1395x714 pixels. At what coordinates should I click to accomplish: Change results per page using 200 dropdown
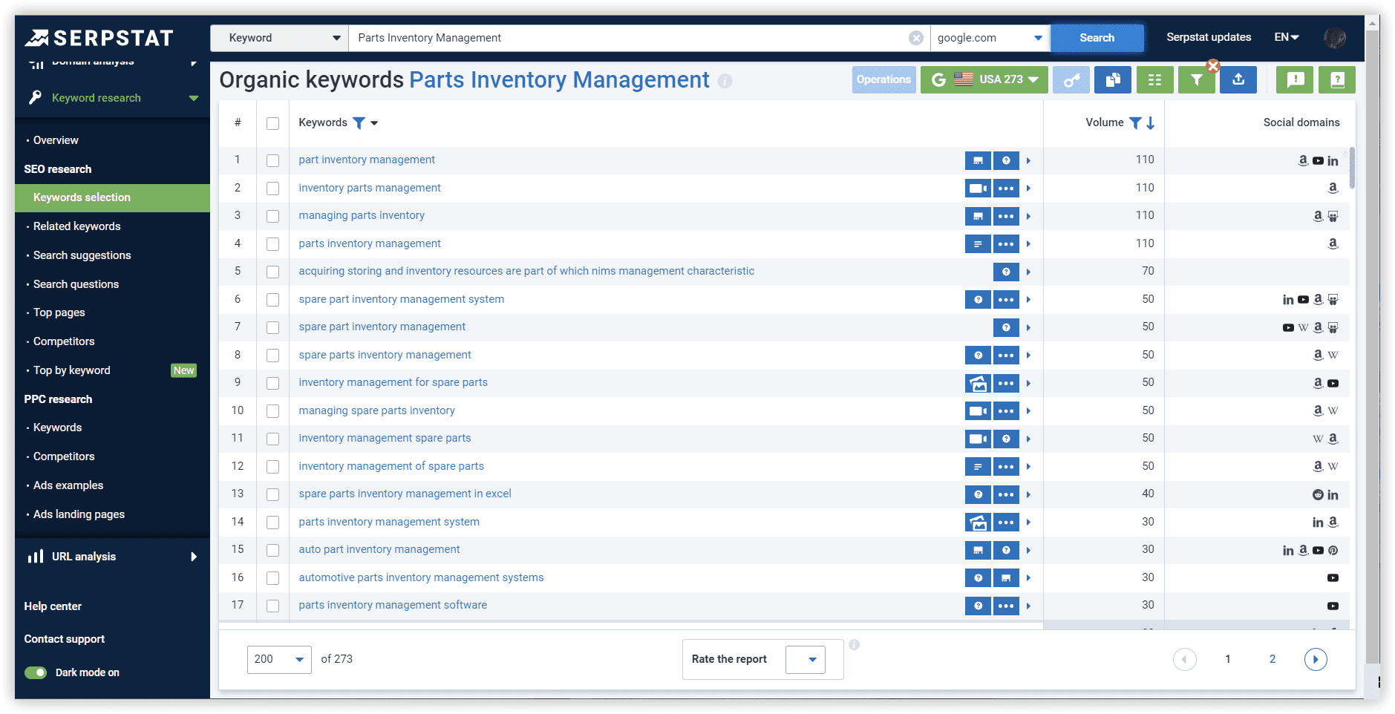click(279, 659)
